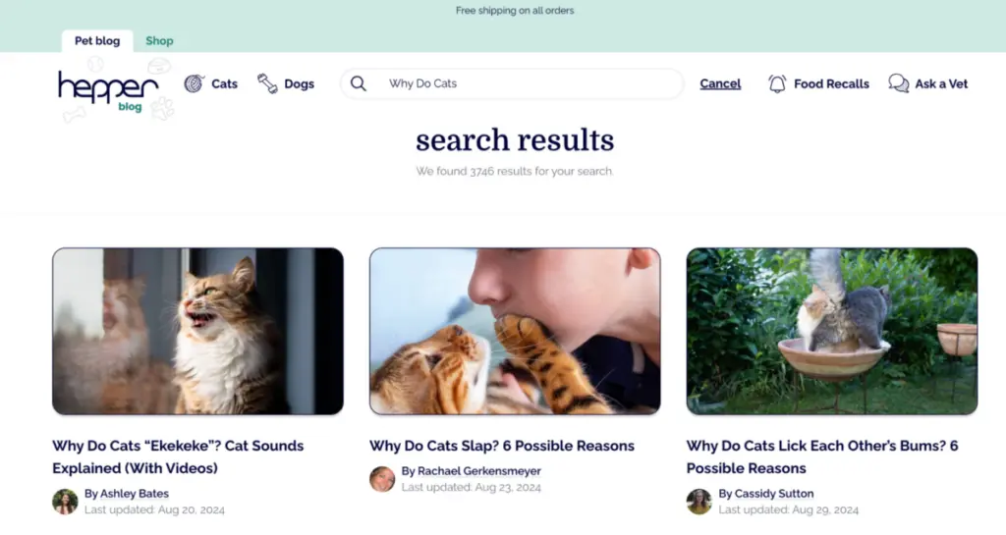Open Why Do Cats Ekekeke article title
The height and width of the screenshot is (535, 1006).
(x=178, y=456)
